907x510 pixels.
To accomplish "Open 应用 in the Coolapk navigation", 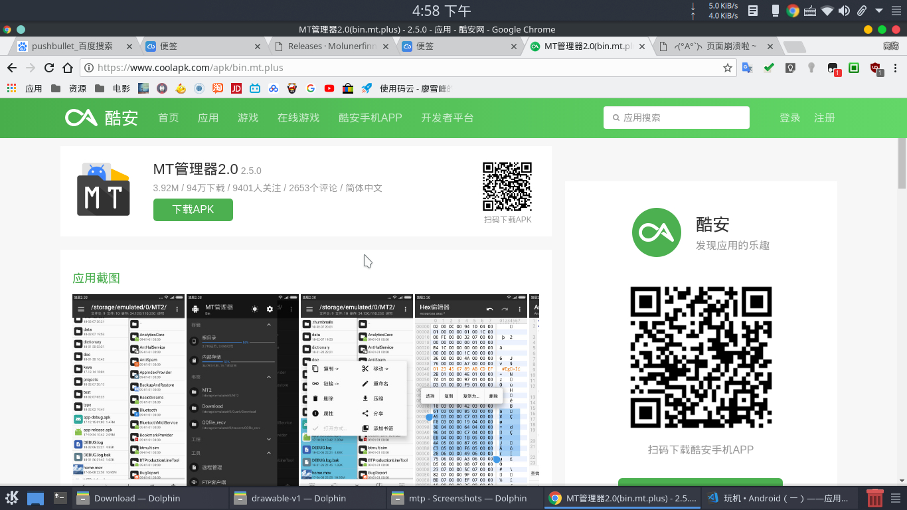I will click(x=208, y=118).
